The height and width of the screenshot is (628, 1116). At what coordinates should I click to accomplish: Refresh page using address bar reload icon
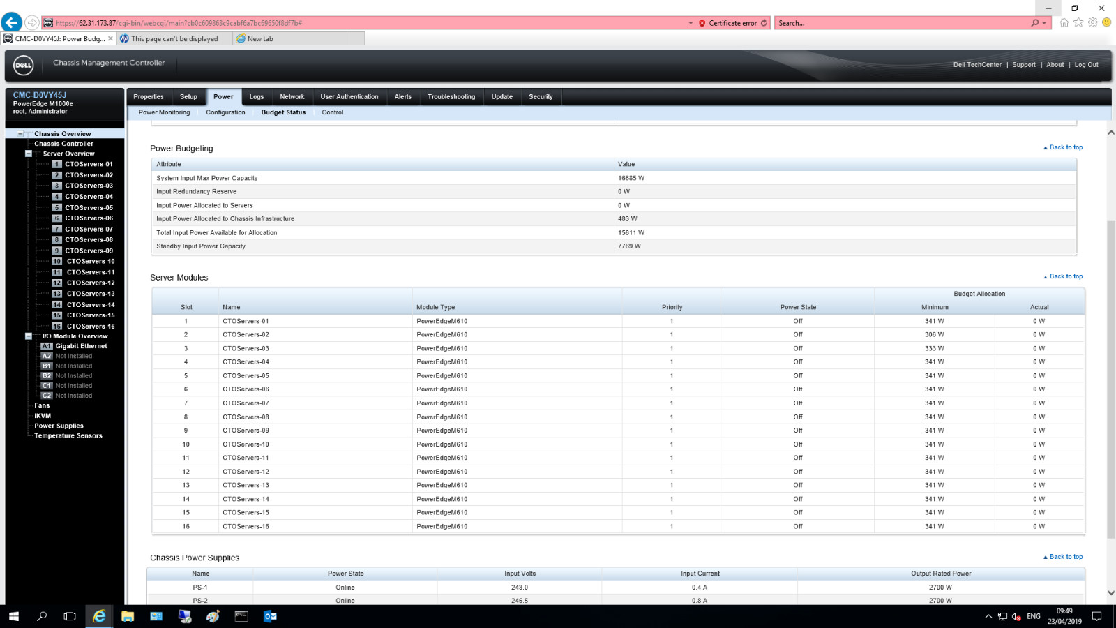764,23
